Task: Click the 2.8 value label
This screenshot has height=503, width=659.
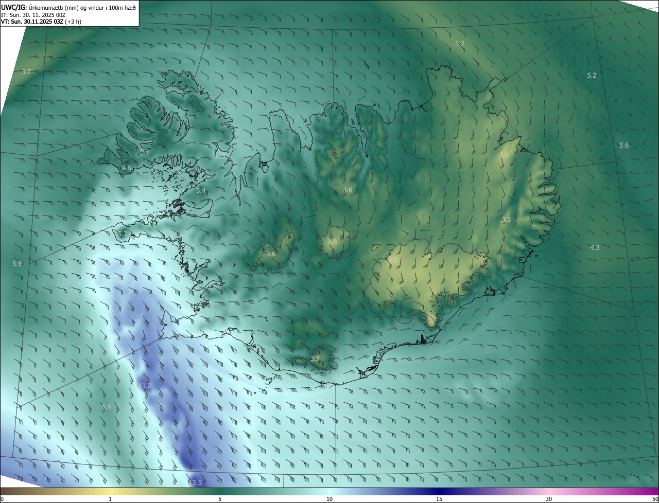Action: point(332,242)
